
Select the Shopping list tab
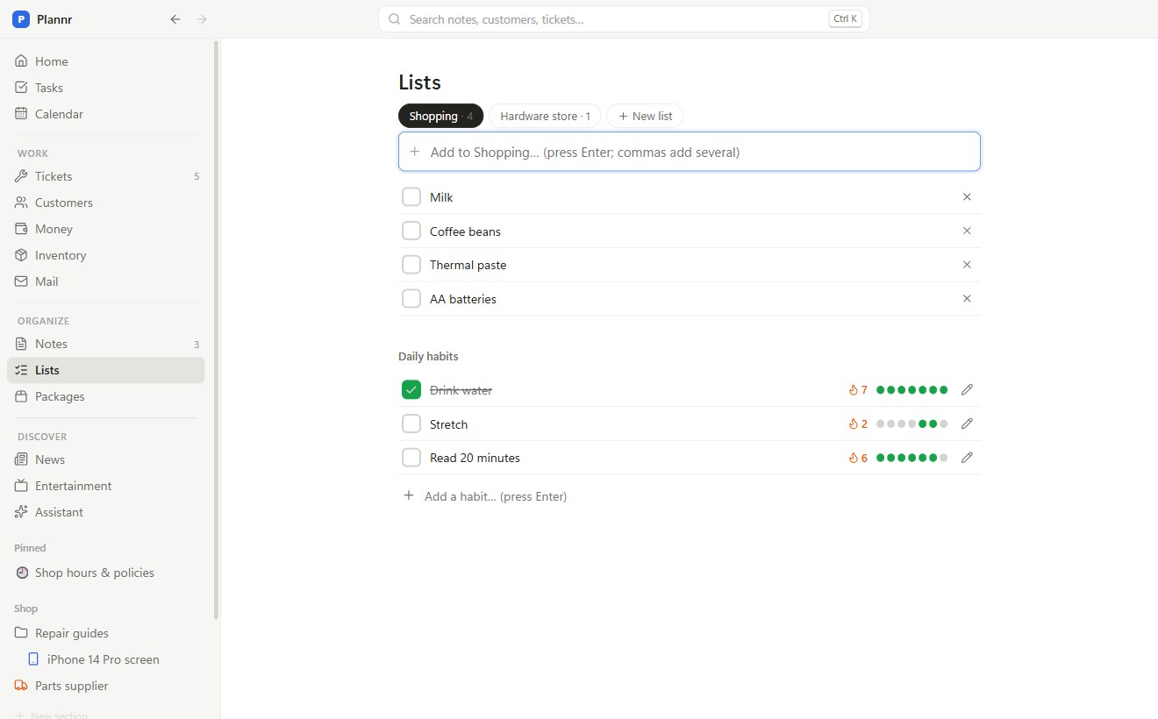440,116
